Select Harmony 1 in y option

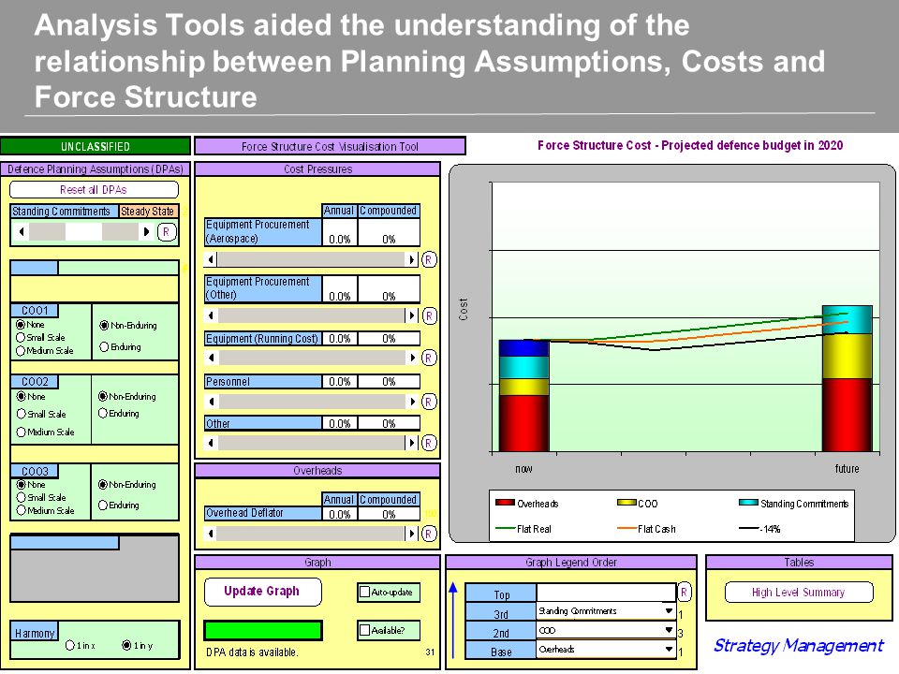[126, 645]
